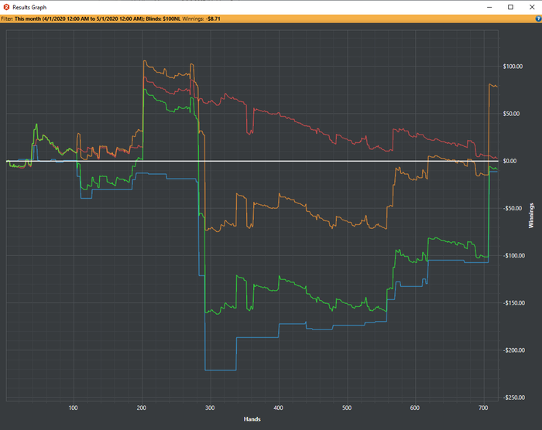Click the -$100.00 axis label

pyautogui.click(x=513, y=255)
